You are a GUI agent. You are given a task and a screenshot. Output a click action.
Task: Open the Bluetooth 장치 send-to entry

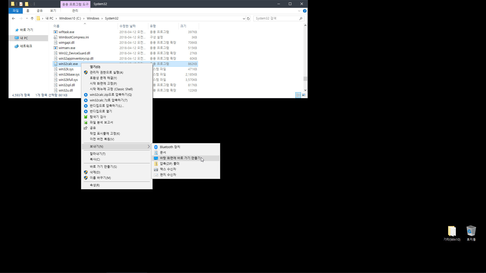[186, 147]
